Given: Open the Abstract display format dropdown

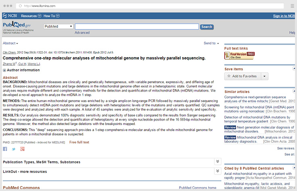Looking at the screenshot, I should coord(10,43).
